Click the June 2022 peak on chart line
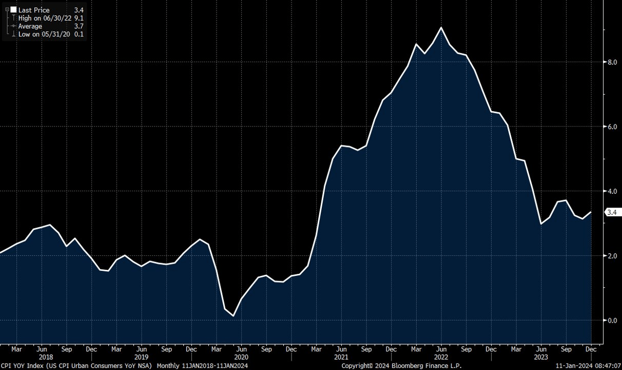The height and width of the screenshot is (370, 622). coord(441,27)
